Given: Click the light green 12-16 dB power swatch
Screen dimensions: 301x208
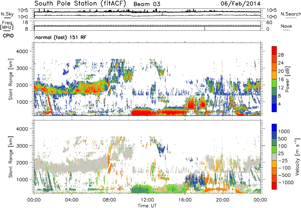Looking at the screenshot, I should click(274, 83).
